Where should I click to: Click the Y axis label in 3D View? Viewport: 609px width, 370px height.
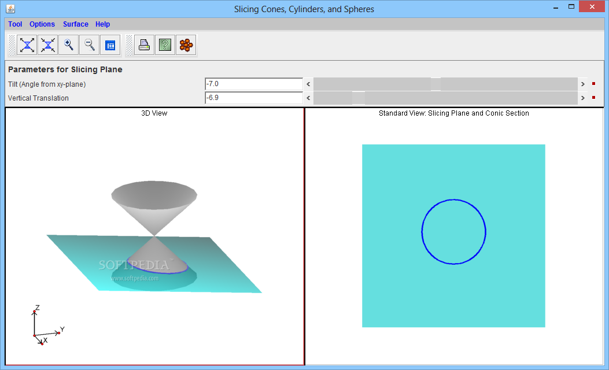coord(62,329)
